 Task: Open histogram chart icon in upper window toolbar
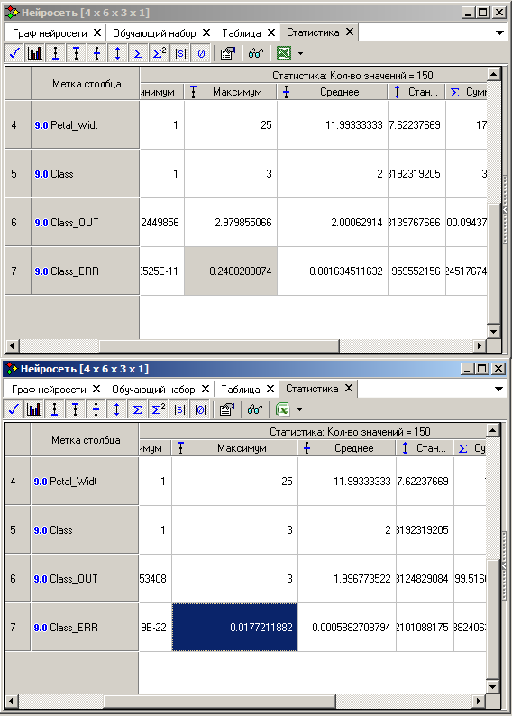click(34, 53)
